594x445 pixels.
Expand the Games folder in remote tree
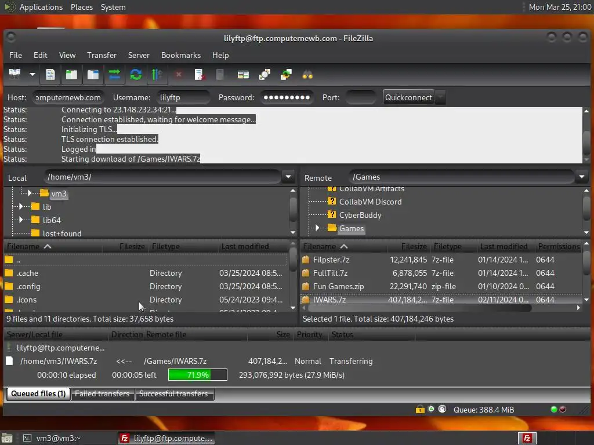317,228
